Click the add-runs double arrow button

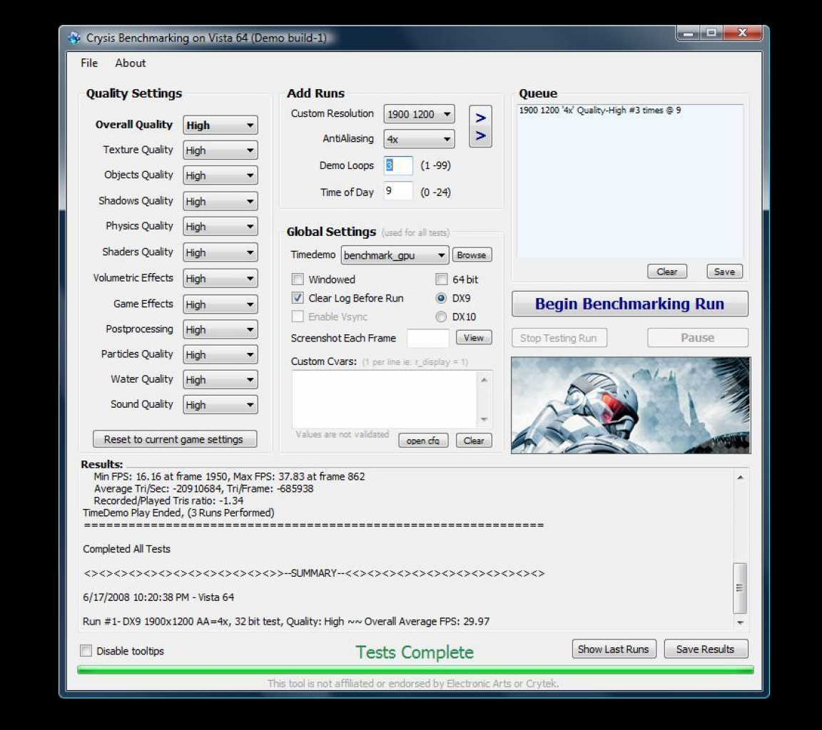480,127
